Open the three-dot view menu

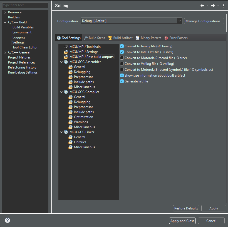coord(223,6)
